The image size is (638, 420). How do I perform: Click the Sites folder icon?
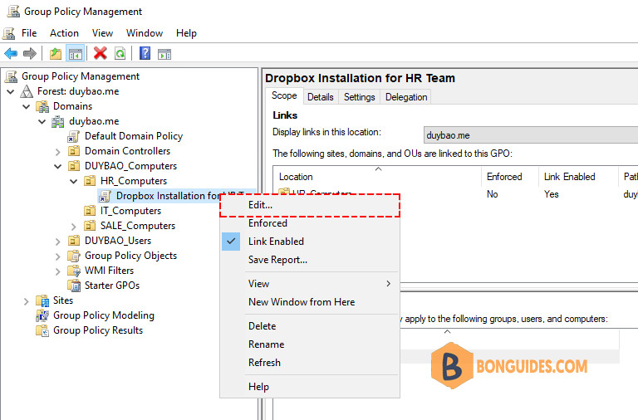42,300
